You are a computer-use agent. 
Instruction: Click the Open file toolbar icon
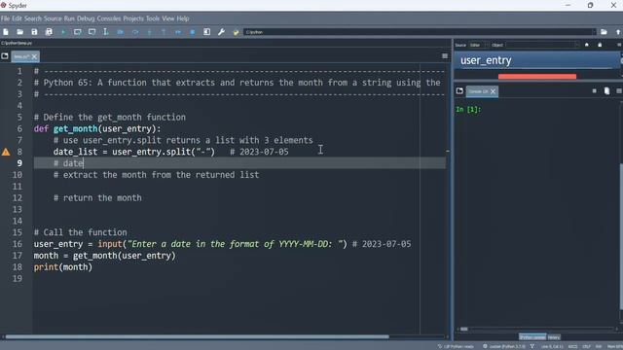(x=19, y=32)
